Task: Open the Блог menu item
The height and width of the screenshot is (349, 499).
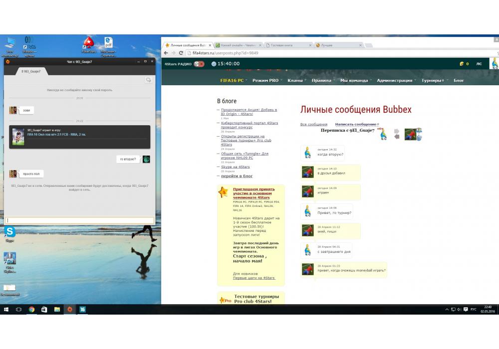Action: point(459,80)
